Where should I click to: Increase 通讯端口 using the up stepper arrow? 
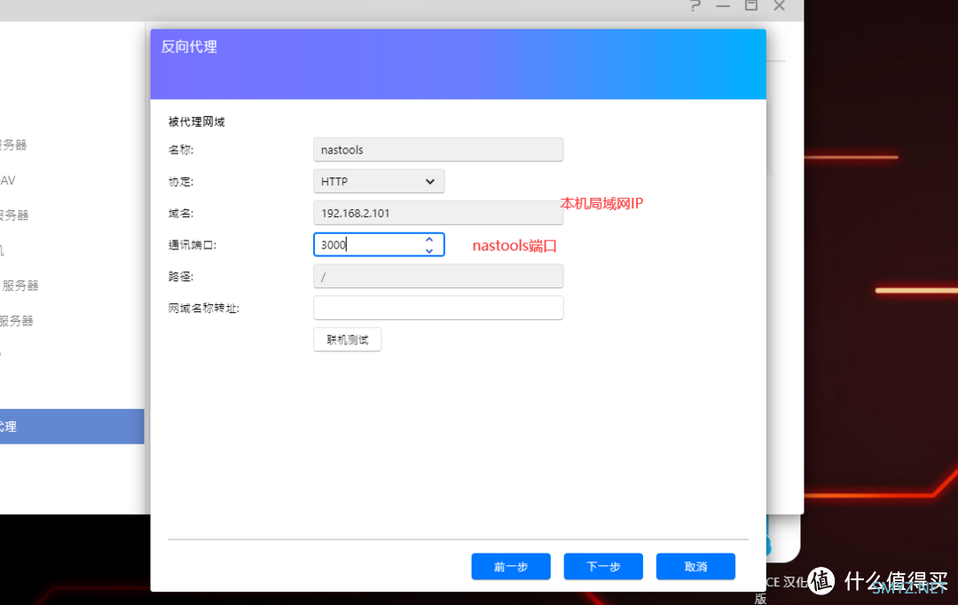[428, 240]
